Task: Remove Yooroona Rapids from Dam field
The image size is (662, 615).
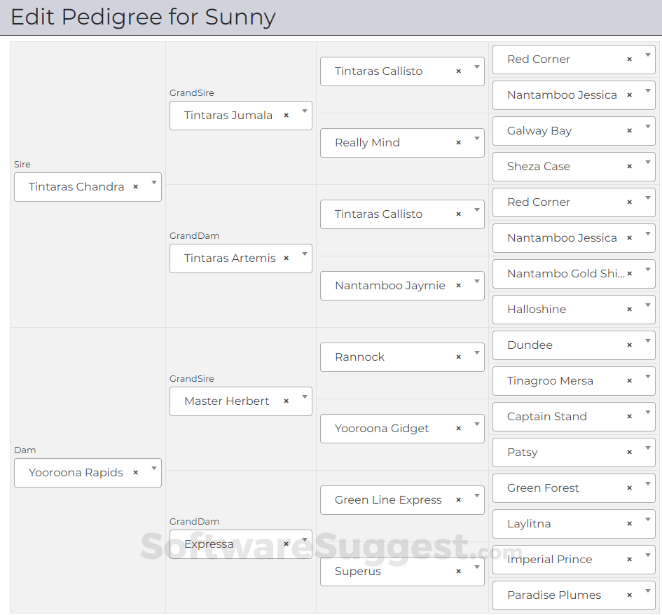Action: [135, 473]
